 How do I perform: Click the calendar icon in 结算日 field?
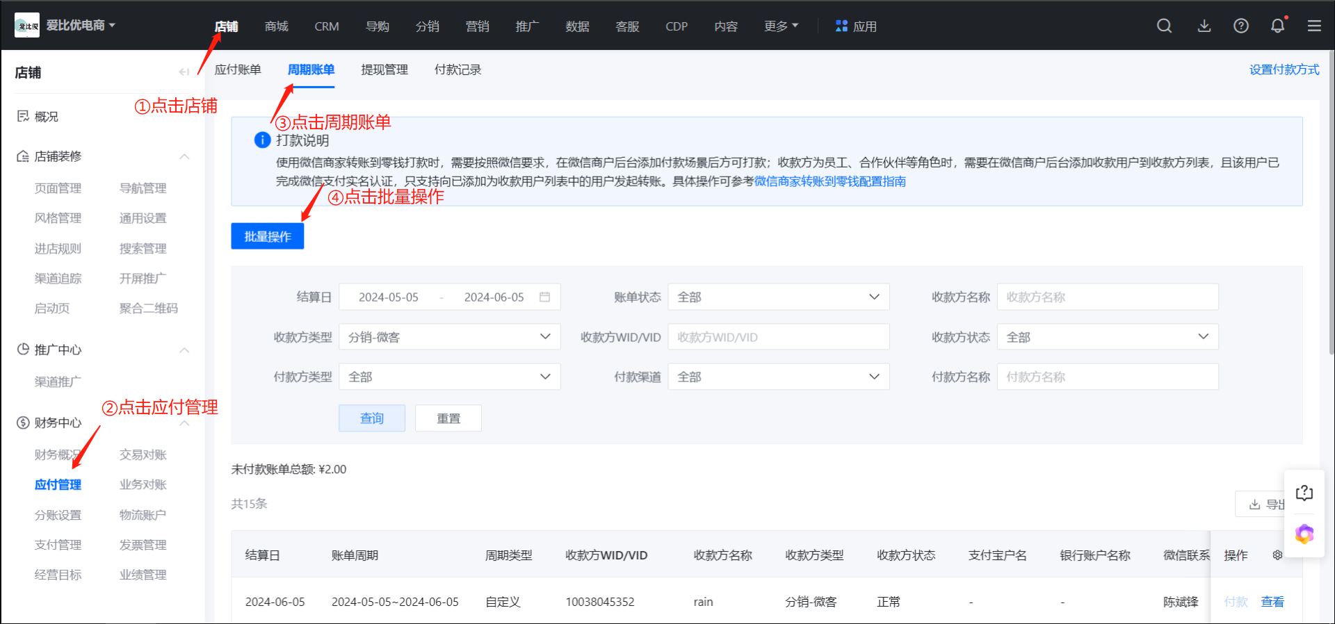click(x=544, y=297)
